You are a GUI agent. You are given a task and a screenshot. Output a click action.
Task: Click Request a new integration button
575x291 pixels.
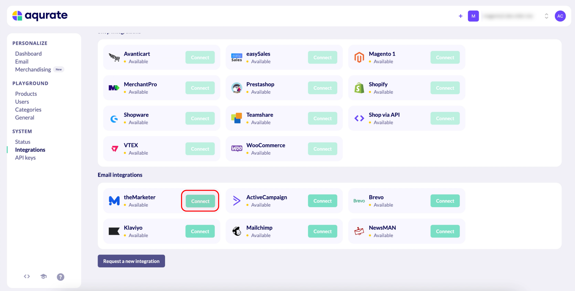(131, 261)
